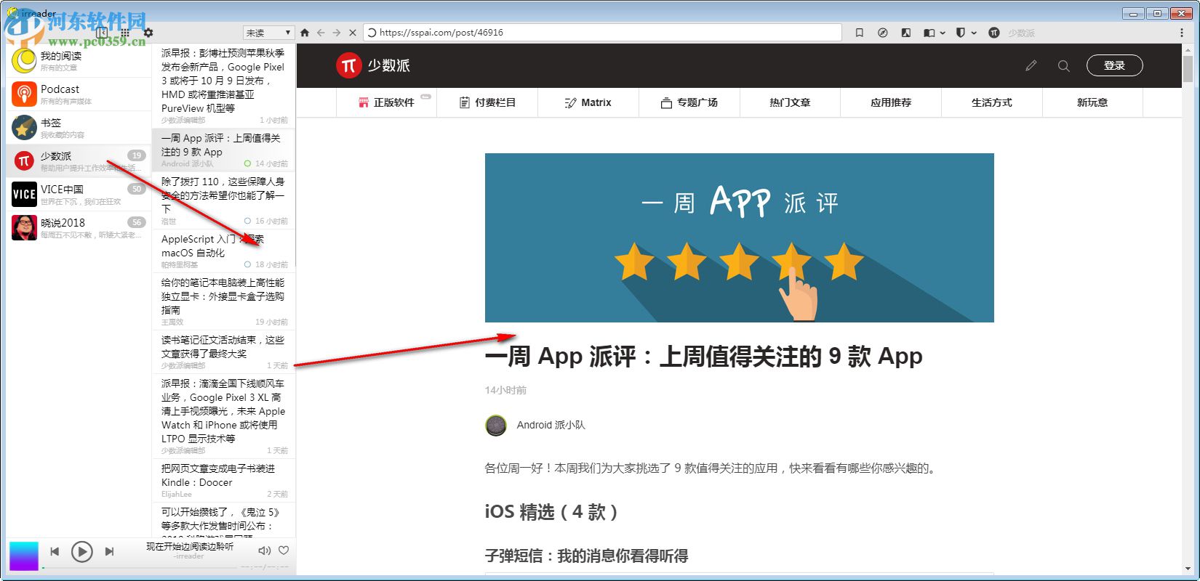Viewport: 1200px width, 581px height.
Task: Stop loading with the X icon
Action: click(x=353, y=33)
